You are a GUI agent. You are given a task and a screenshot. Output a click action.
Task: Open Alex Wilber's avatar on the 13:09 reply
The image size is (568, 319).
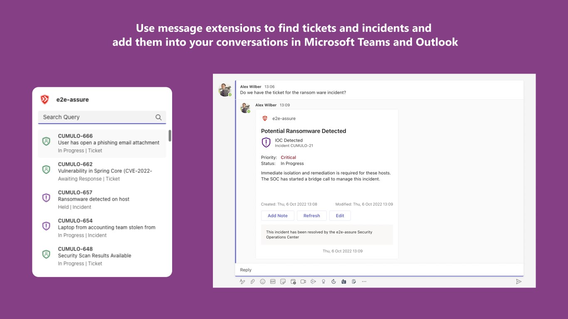[x=245, y=108]
